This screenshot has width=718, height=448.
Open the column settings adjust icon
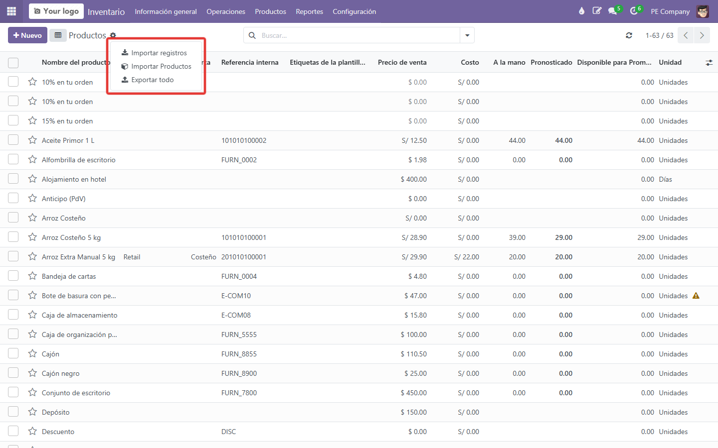[x=709, y=63]
